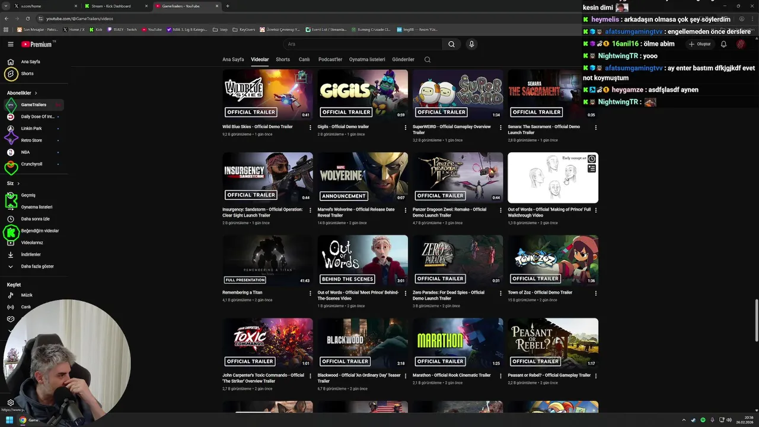Open Windows Start button
The width and height of the screenshot is (759, 427).
tap(9, 420)
